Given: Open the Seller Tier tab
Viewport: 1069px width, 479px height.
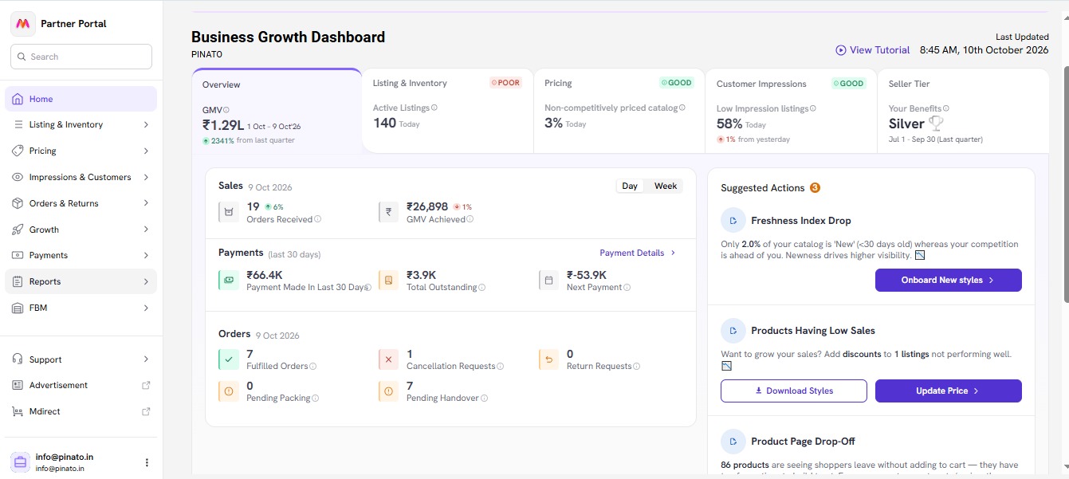Looking at the screenshot, I should (x=963, y=111).
